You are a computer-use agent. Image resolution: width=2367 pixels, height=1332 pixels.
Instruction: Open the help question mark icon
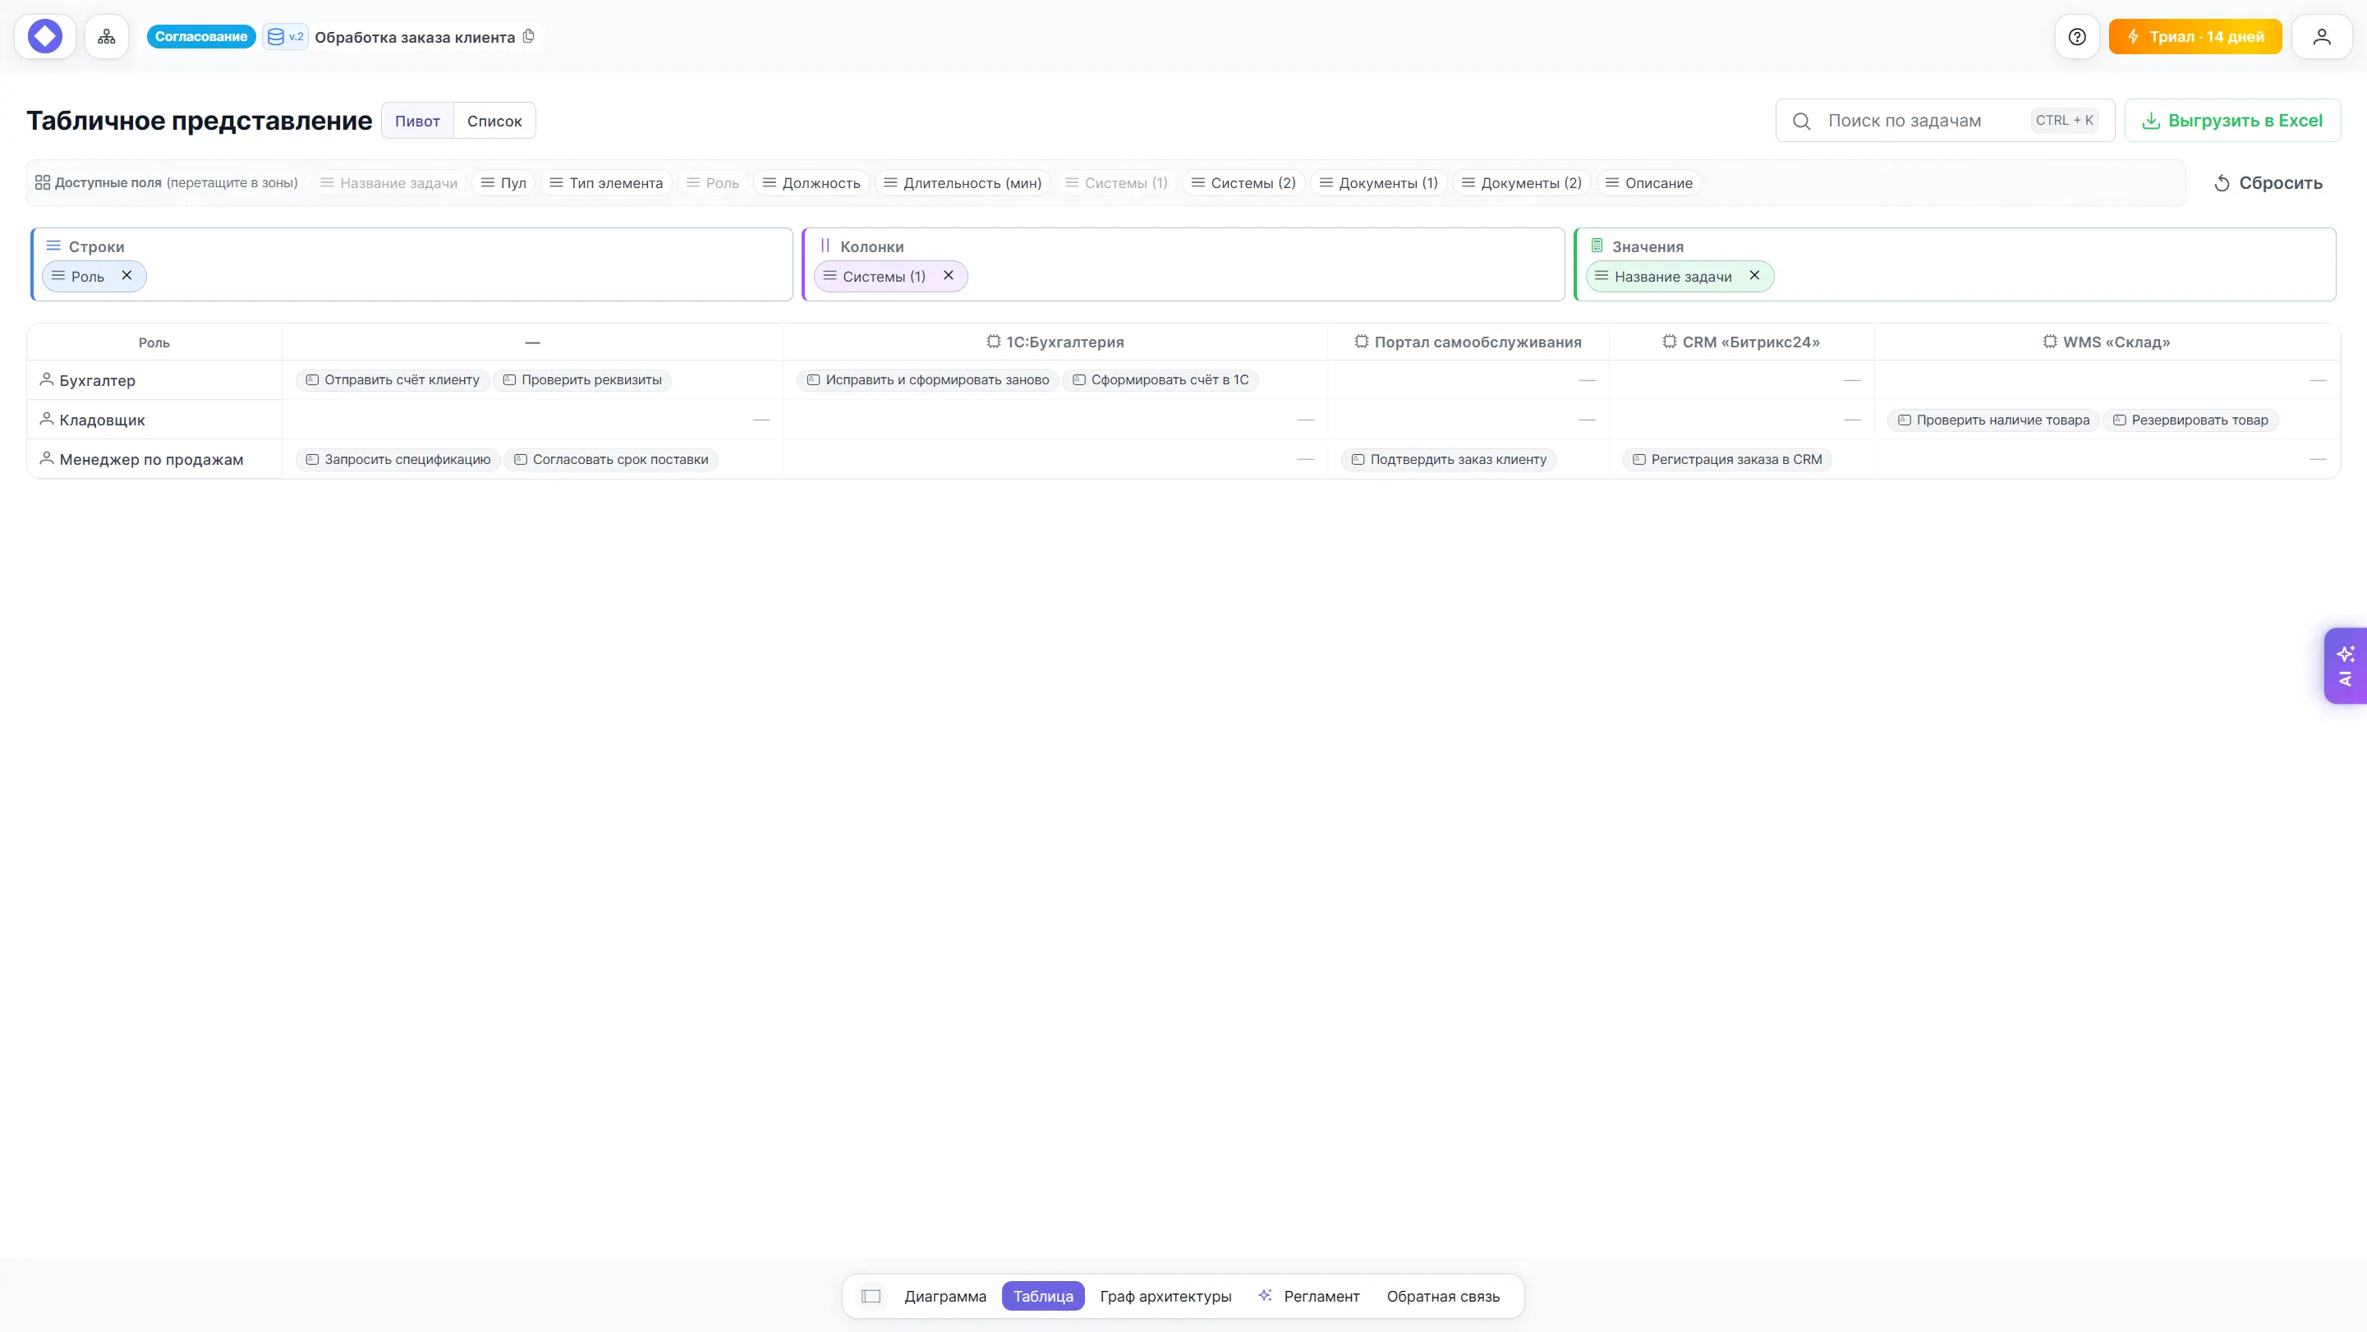[2076, 37]
